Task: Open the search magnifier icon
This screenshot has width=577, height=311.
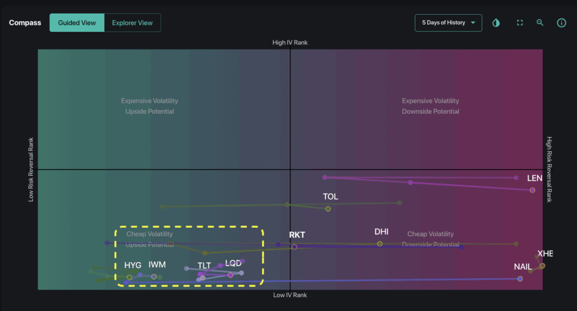Action: click(x=540, y=23)
